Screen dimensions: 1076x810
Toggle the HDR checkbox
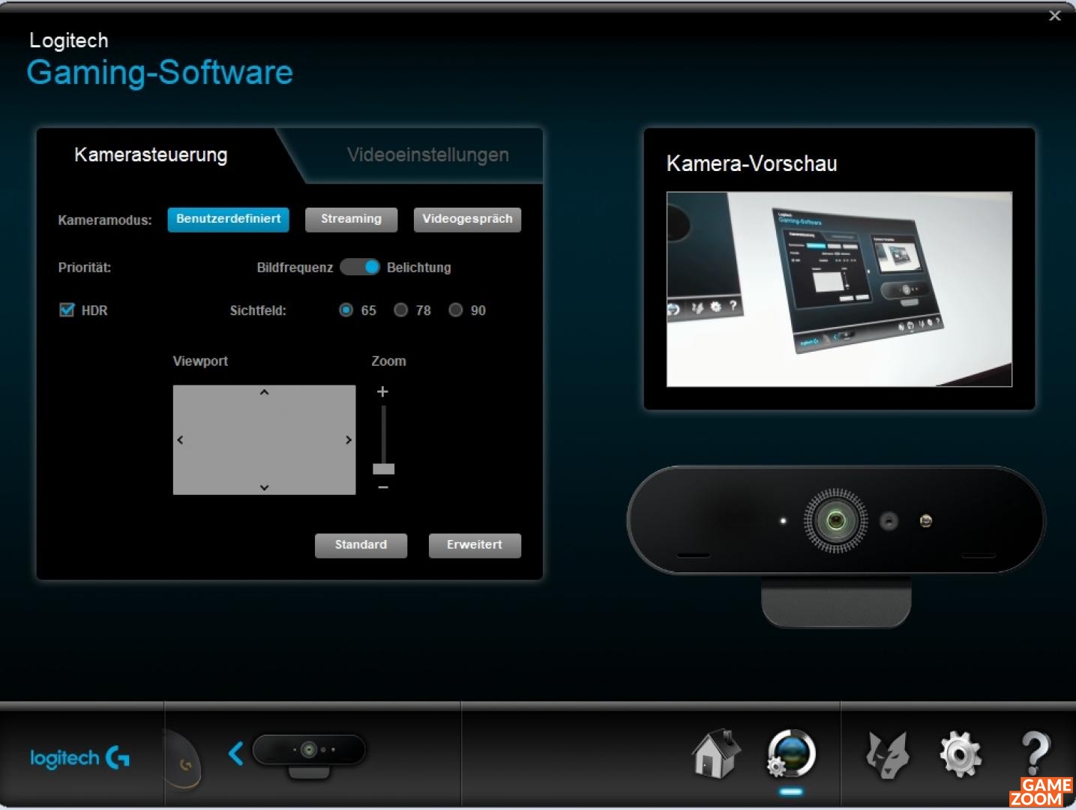[x=67, y=310]
